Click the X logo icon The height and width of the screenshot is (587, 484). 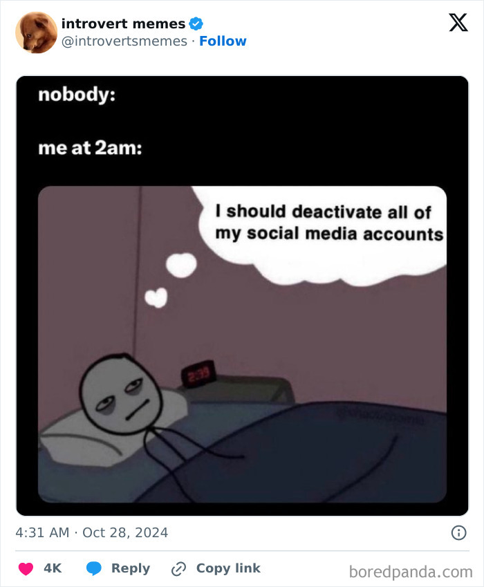(458, 22)
